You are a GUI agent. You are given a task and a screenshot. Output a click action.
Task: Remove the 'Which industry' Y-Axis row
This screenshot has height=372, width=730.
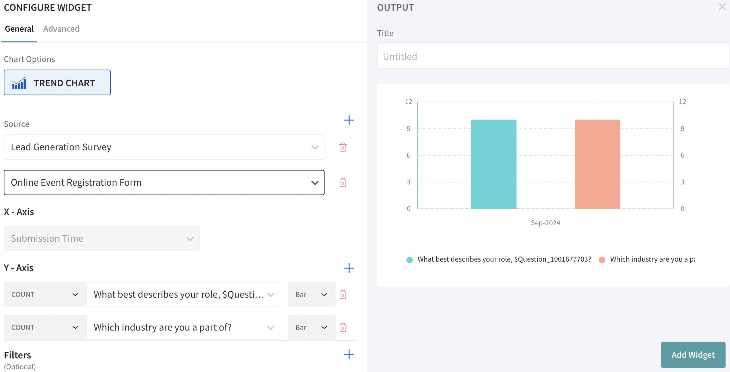(x=343, y=327)
